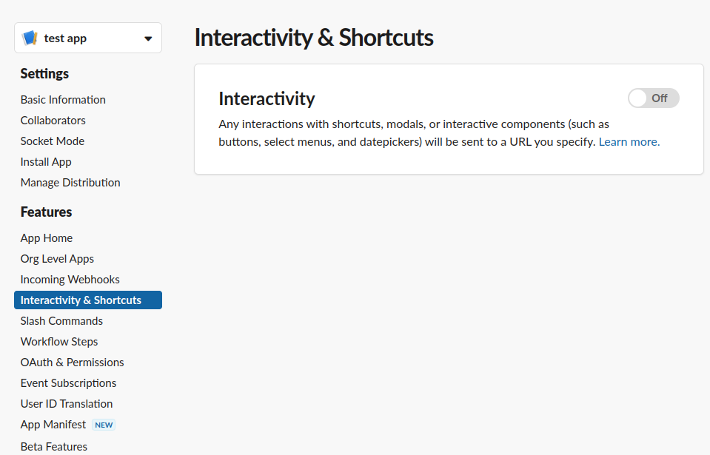The height and width of the screenshot is (455, 710).
Task: Select Beta Features in sidebar
Action: click(54, 446)
